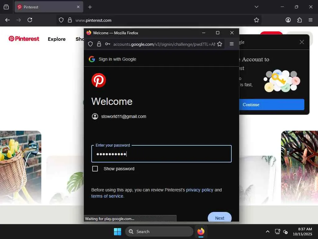318x239 pixels.
Task: Reload the Pinterest page
Action: tap(30, 20)
